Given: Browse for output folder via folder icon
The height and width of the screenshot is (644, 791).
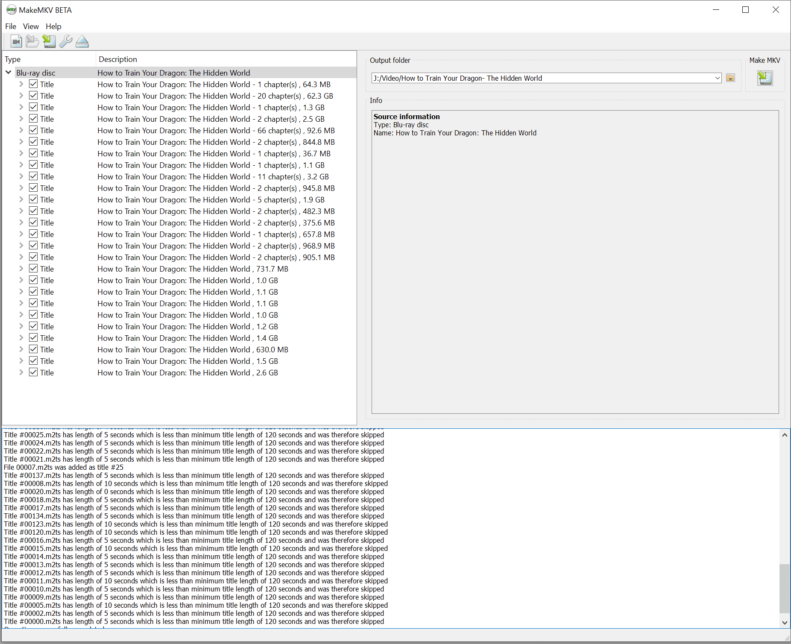Looking at the screenshot, I should point(730,78).
